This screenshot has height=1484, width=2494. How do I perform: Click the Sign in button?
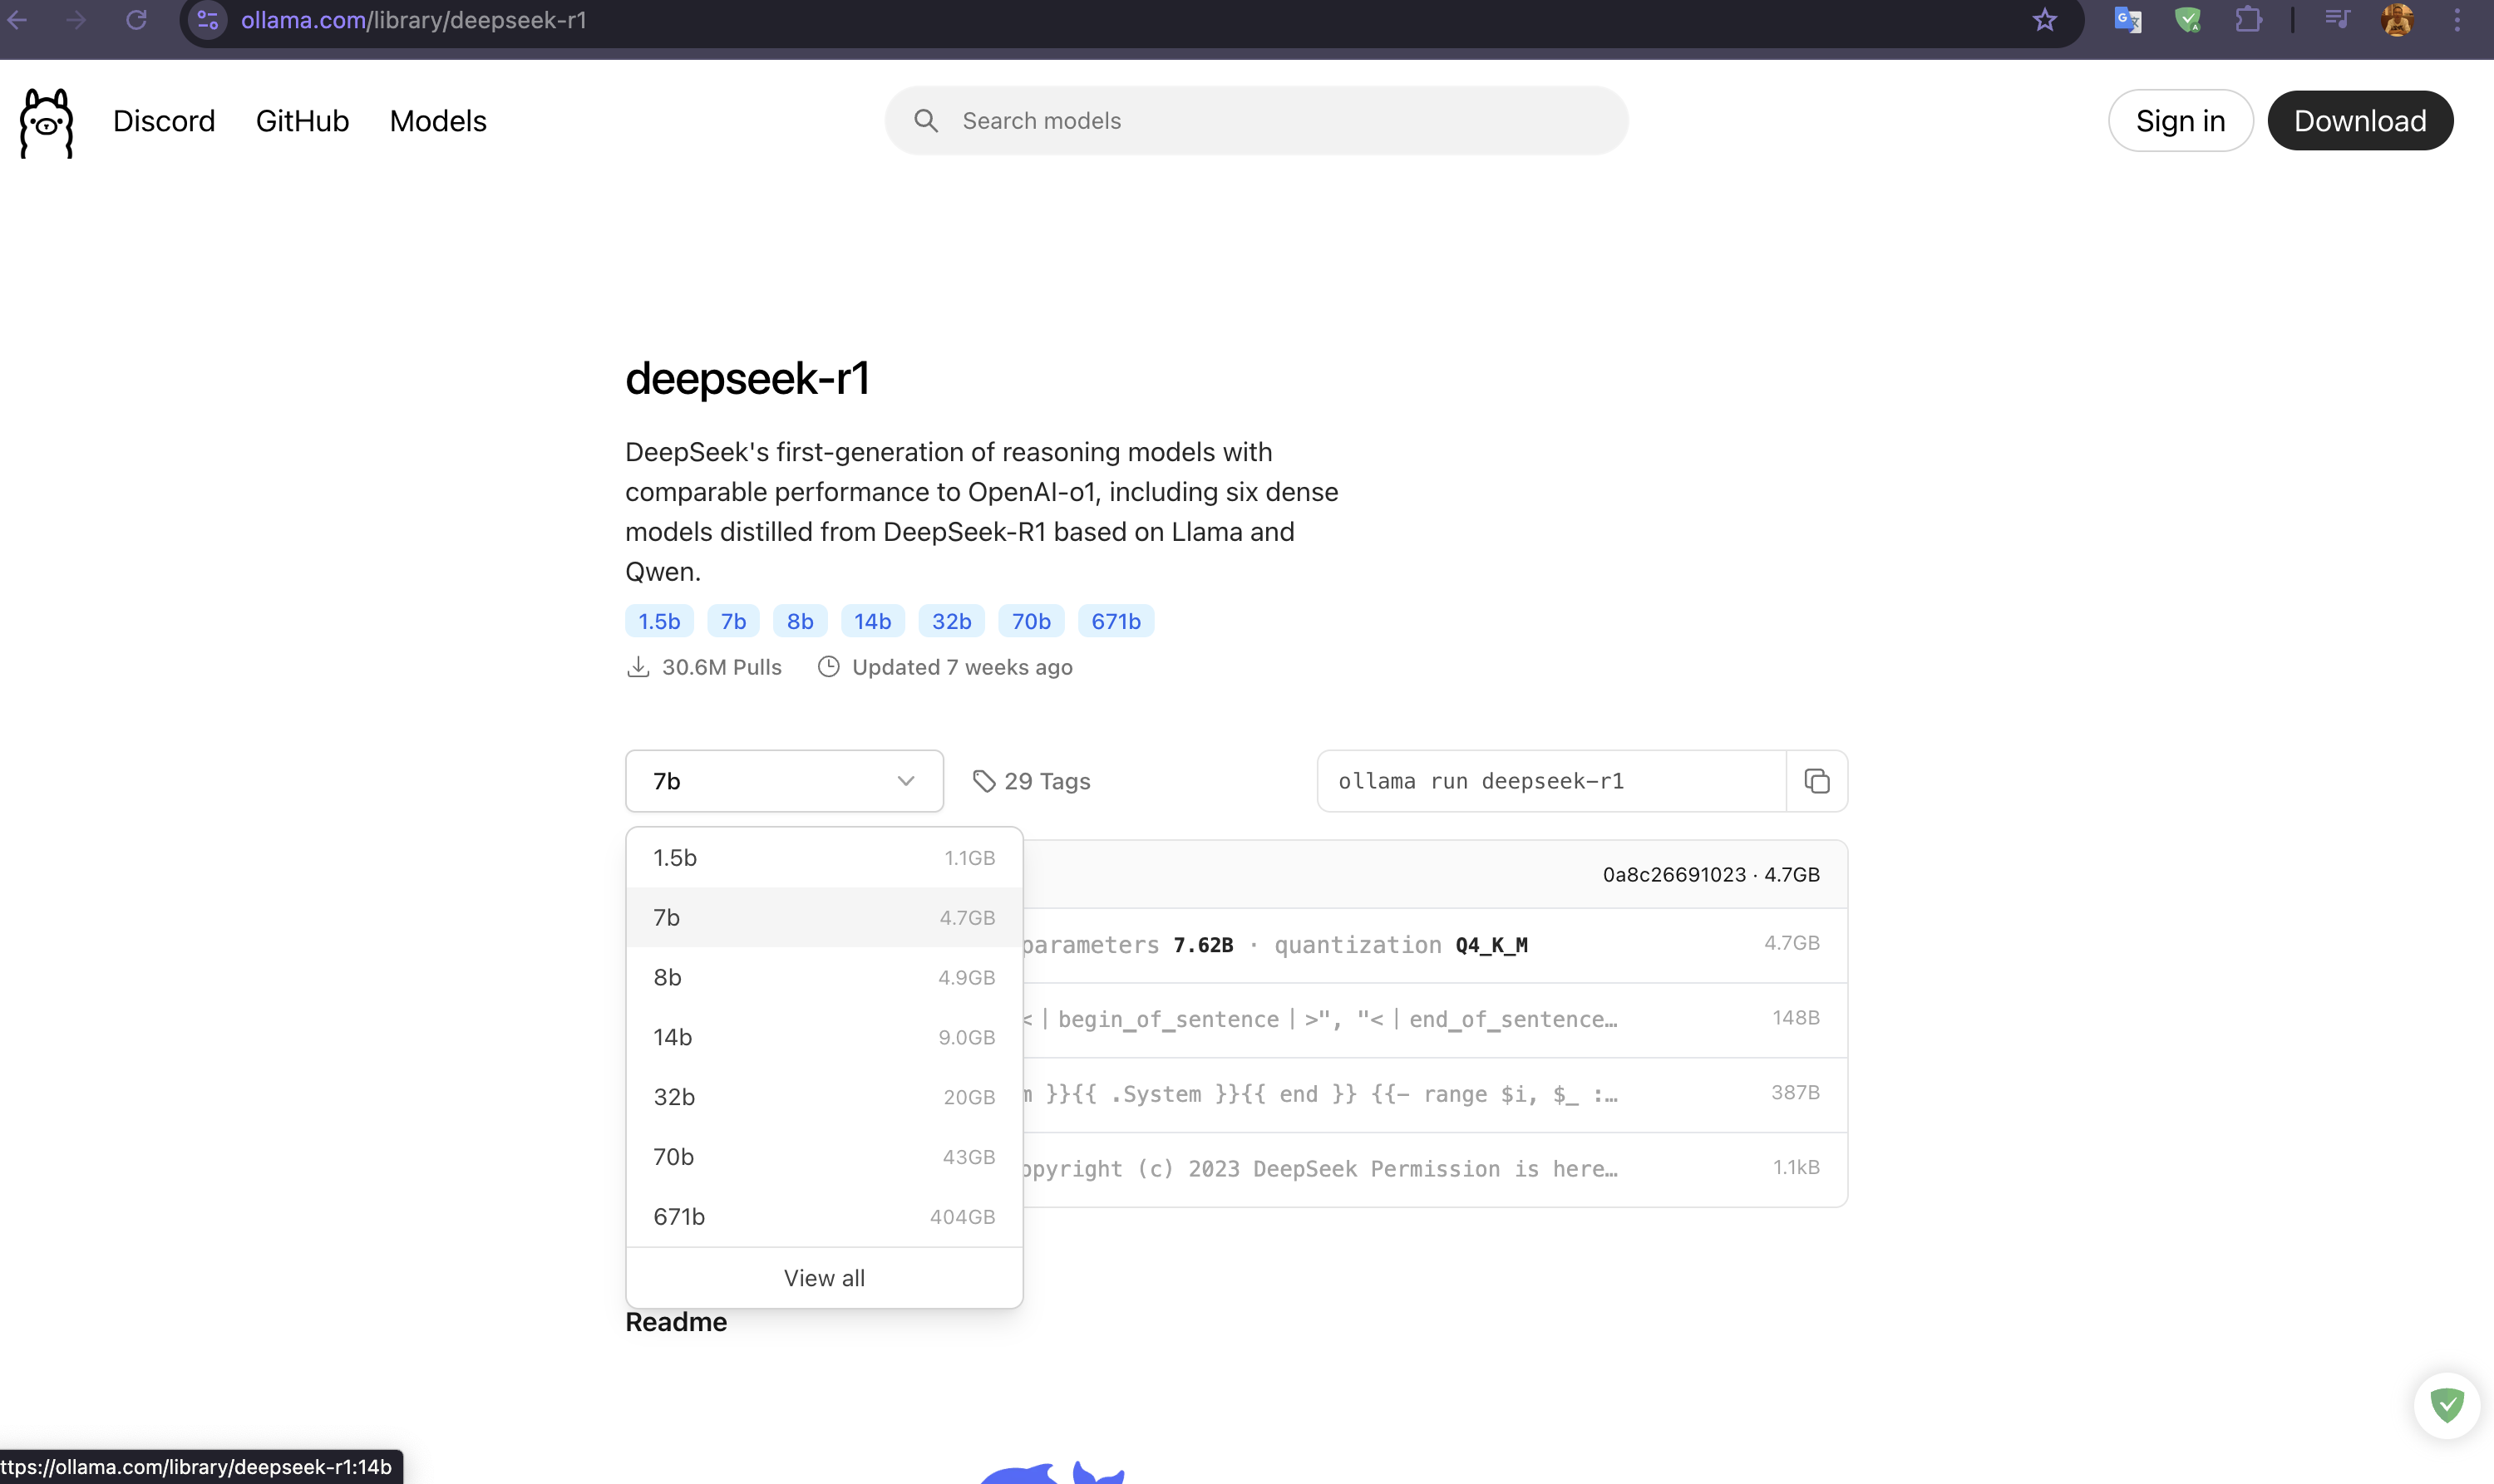(2180, 121)
